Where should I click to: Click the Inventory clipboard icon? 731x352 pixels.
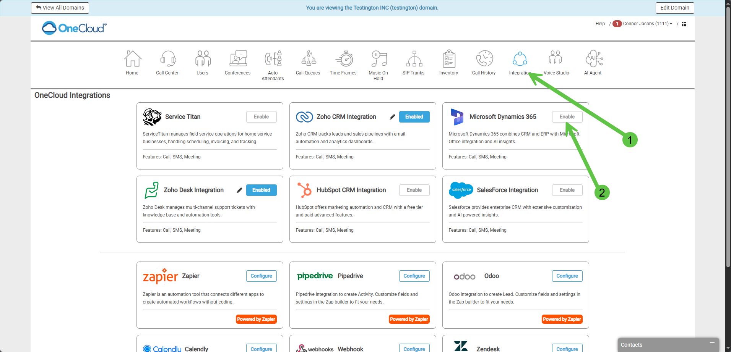tap(449, 59)
